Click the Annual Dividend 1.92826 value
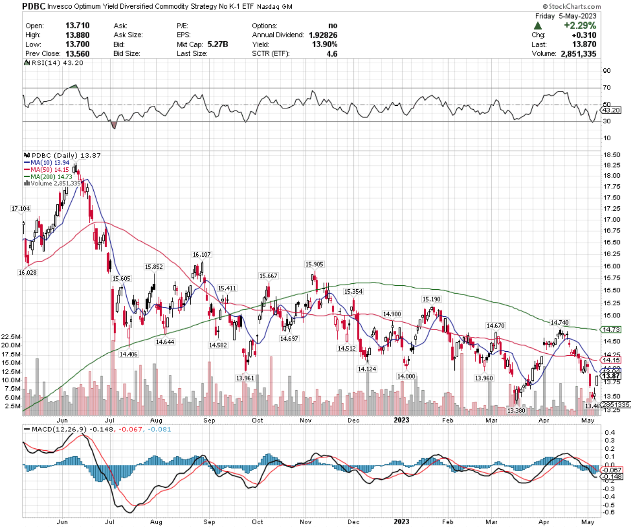Image resolution: width=633 pixels, height=527 pixels. 322,35
